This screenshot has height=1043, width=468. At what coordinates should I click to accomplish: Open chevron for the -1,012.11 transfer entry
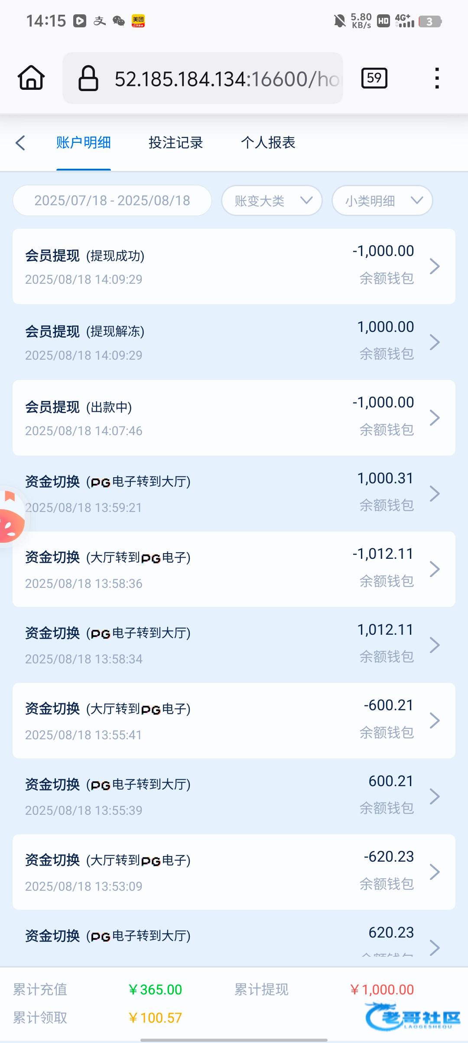tap(435, 569)
